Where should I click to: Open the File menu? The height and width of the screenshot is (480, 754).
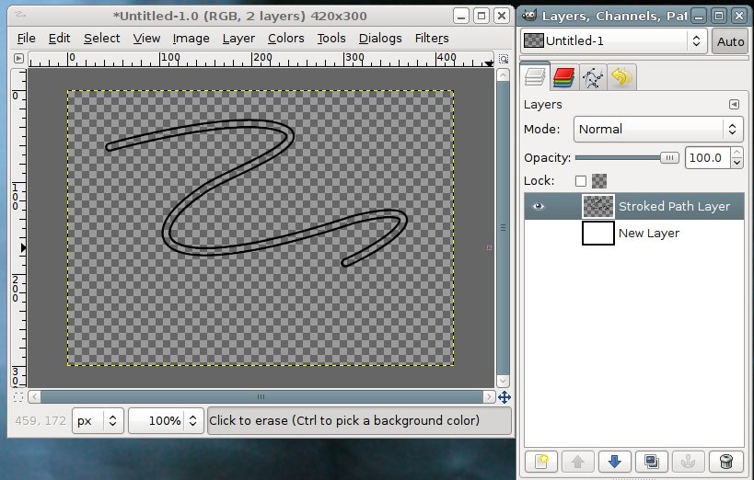(x=26, y=39)
